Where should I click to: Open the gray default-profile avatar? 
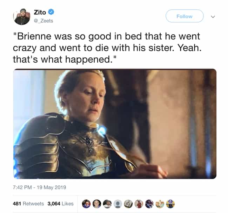pos(118,204)
